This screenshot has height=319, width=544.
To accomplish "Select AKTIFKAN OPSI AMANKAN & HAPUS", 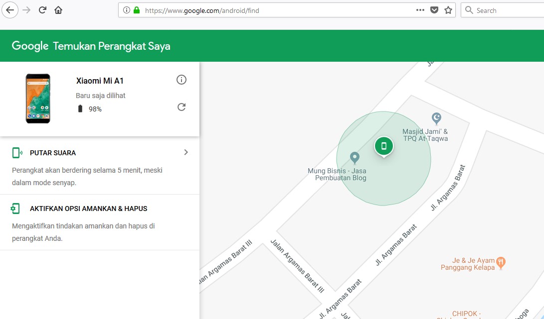I will tap(88, 209).
